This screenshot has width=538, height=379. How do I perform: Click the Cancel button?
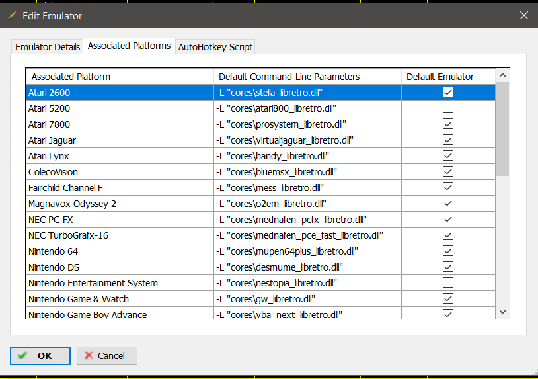[106, 356]
